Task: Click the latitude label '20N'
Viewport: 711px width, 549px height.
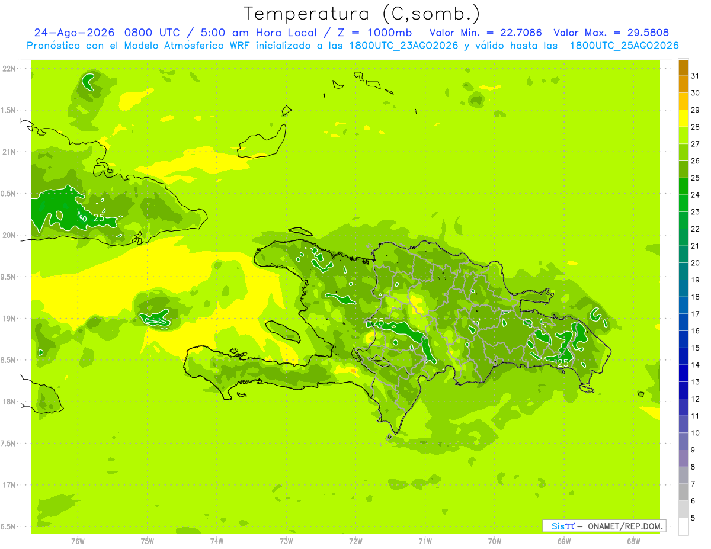Action: pos(9,235)
